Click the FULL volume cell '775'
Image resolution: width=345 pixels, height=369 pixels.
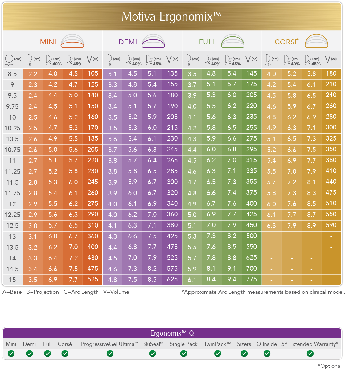point(251,279)
